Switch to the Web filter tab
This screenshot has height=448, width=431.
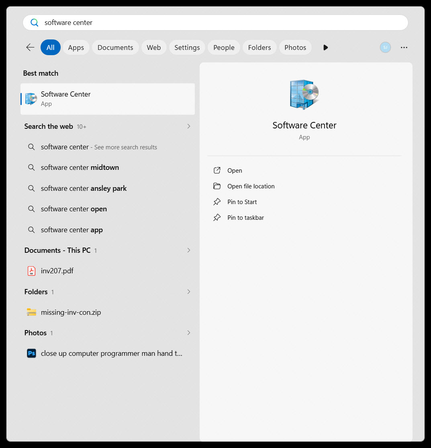(x=154, y=47)
